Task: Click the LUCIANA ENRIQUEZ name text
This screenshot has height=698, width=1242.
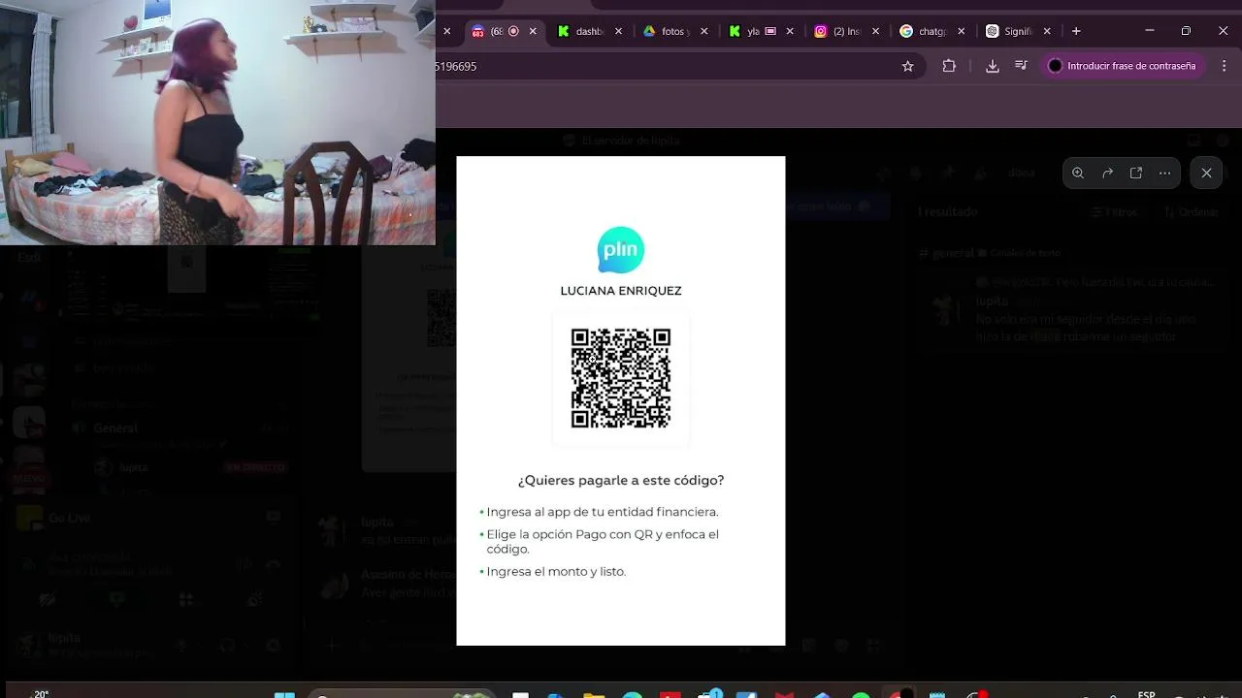Action: pyautogui.click(x=621, y=291)
